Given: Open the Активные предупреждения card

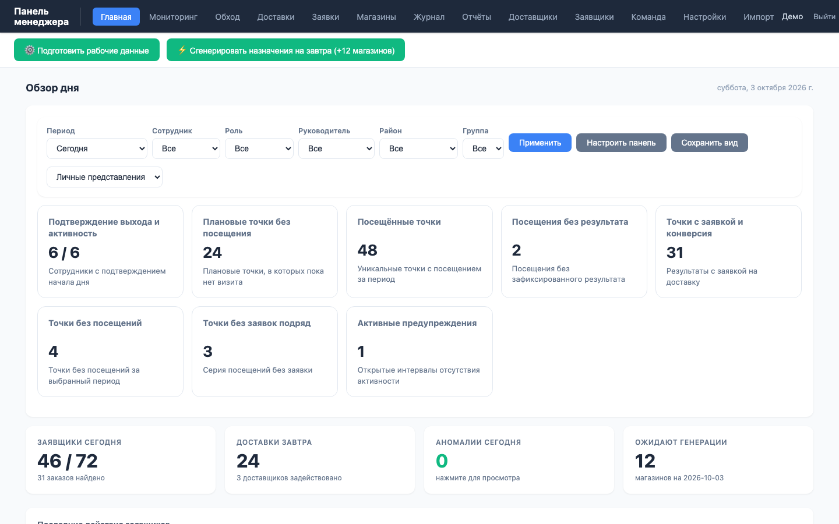Looking at the screenshot, I should point(419,352).
